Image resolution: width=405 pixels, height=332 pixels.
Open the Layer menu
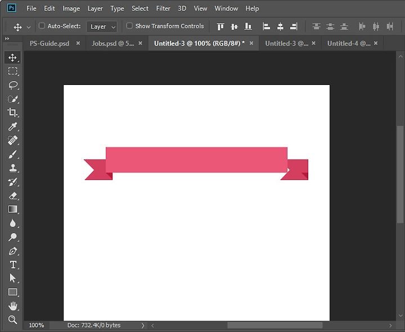click(x=95, y=8)
